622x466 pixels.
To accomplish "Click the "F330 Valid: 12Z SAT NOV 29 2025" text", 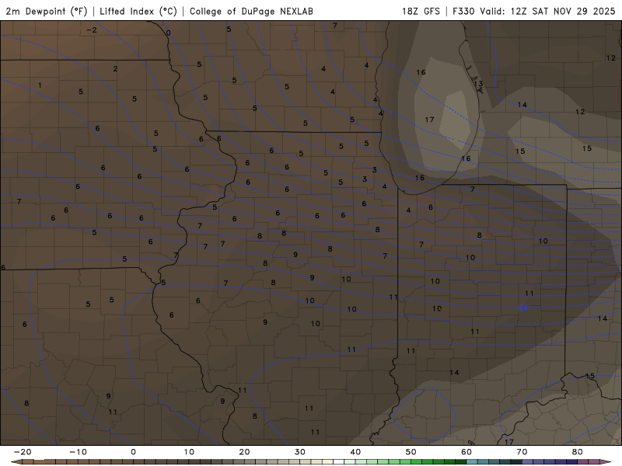I will click(533, 12).
